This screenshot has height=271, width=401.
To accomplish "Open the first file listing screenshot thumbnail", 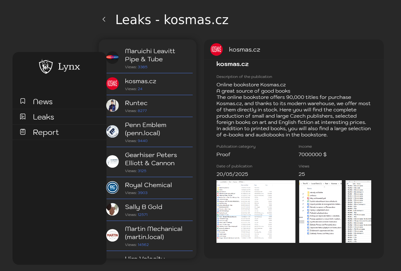I will coord(256,212).
